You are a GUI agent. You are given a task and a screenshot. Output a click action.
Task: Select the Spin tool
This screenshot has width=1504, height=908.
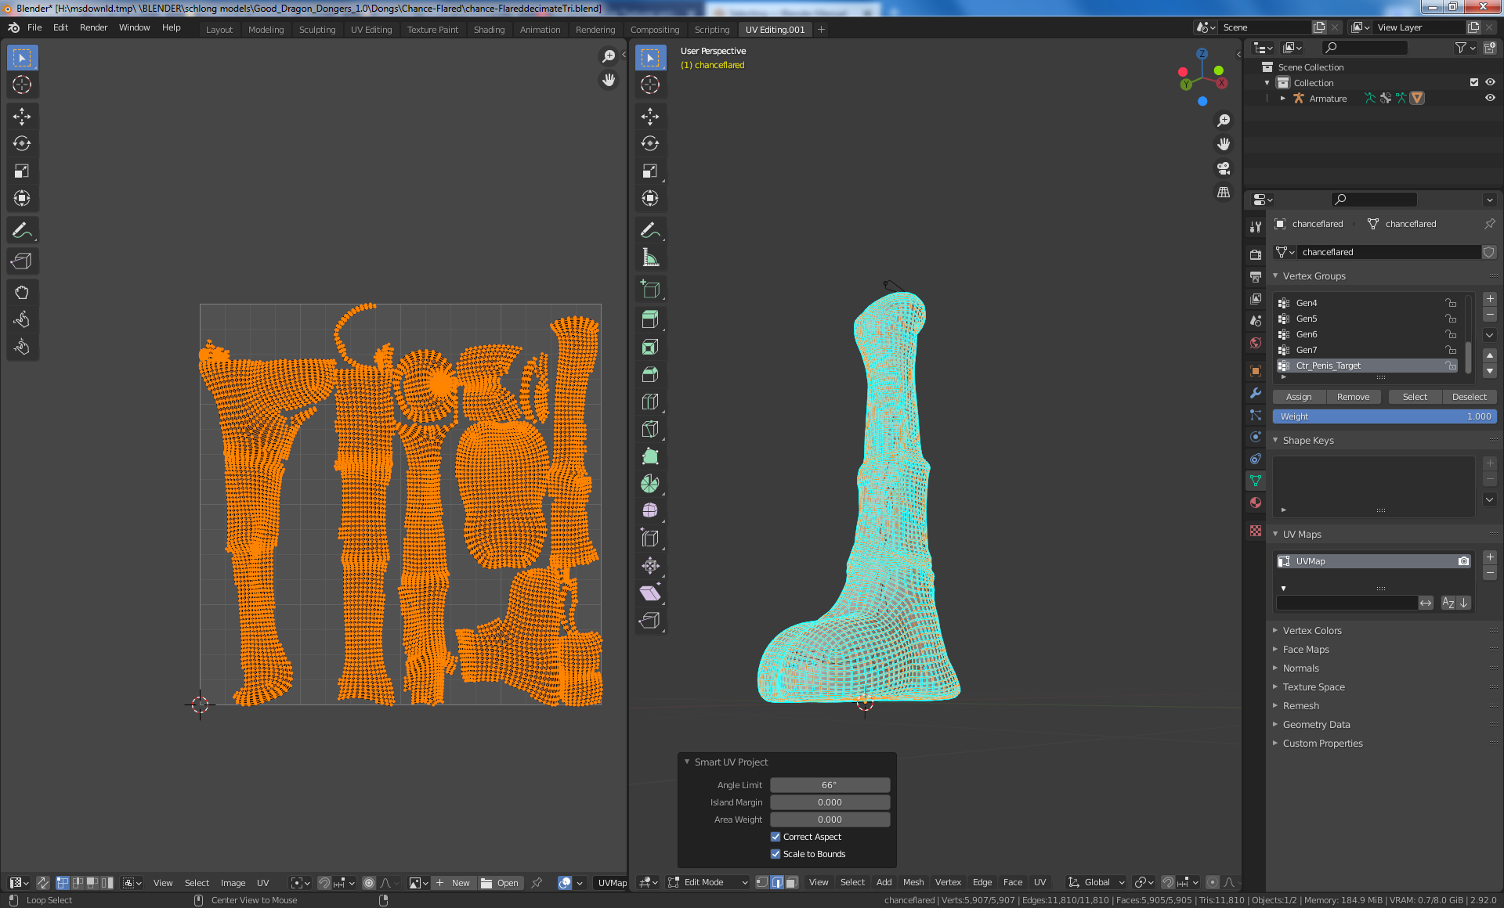click(x=650, y=484)
